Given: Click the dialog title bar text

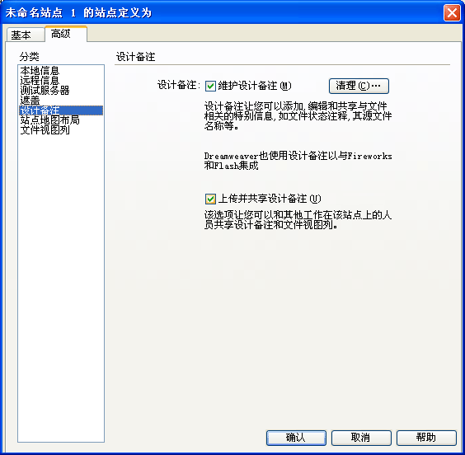Looking at the screenshot, I should [78, 12].
